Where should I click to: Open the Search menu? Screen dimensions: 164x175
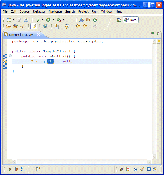coord(70,11)
